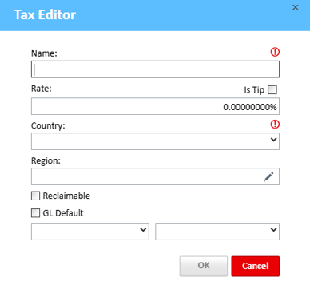
Task: Click the Name required-field warning icon
Action: click(275, 52)
